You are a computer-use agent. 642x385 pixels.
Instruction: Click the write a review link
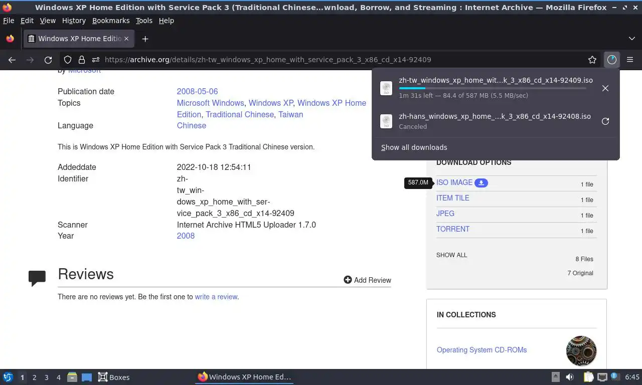click(216, 297)
